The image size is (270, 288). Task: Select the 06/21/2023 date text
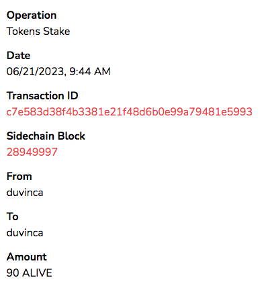pyautogui.click(x=35, y=72)
